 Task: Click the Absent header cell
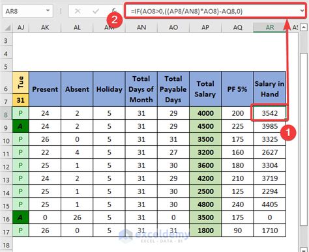pos(77,89)
